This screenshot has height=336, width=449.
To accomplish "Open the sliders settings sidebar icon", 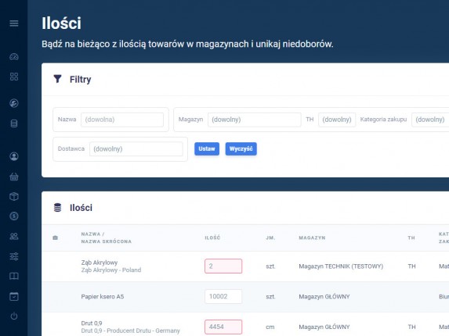I will tap(14, 256).
